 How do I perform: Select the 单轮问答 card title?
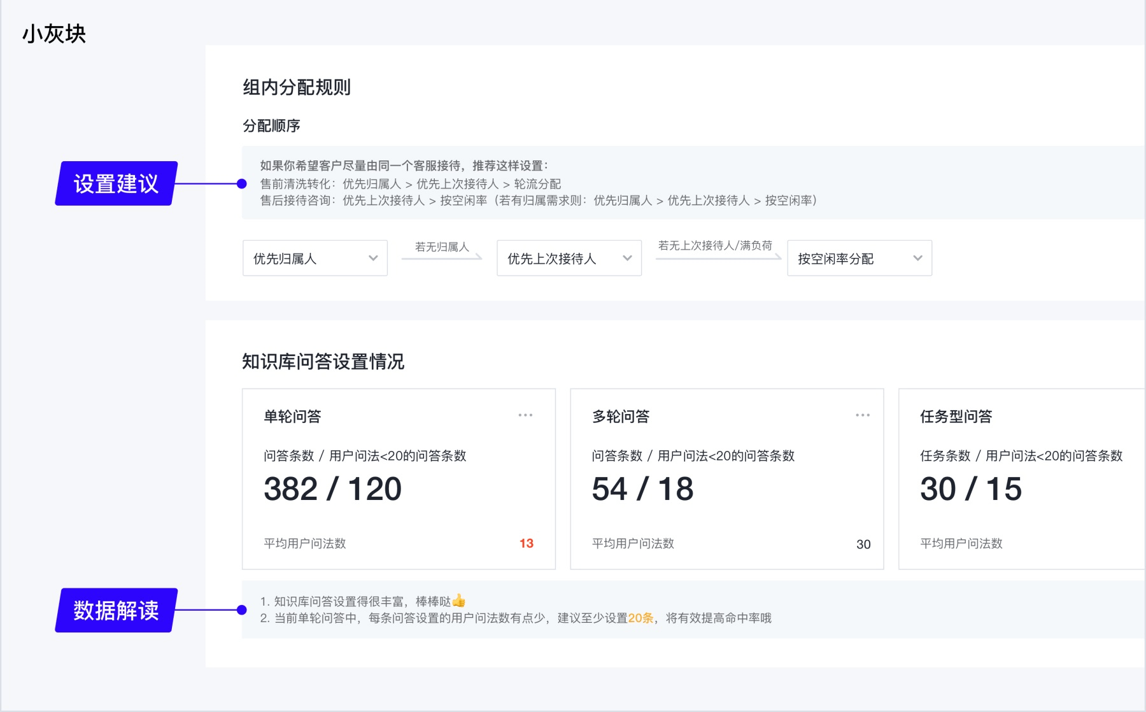pos(292,417)
